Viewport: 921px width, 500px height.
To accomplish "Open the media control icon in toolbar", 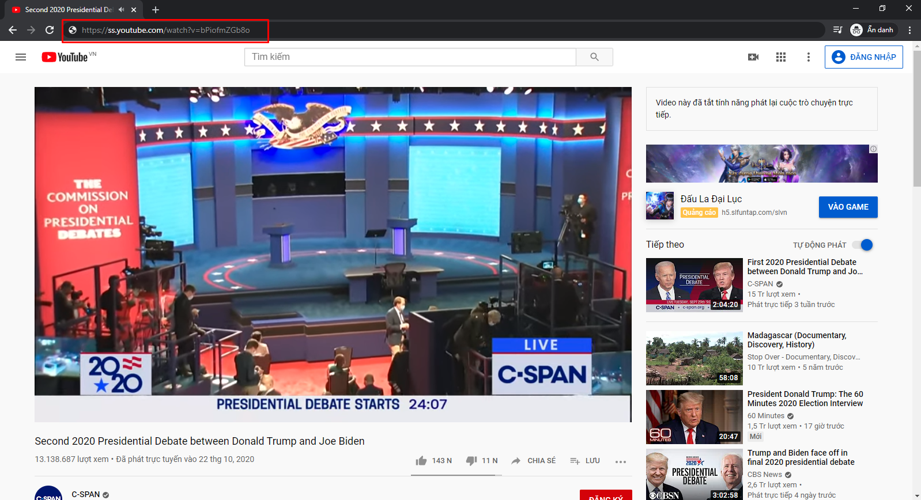I will point(838,30).
